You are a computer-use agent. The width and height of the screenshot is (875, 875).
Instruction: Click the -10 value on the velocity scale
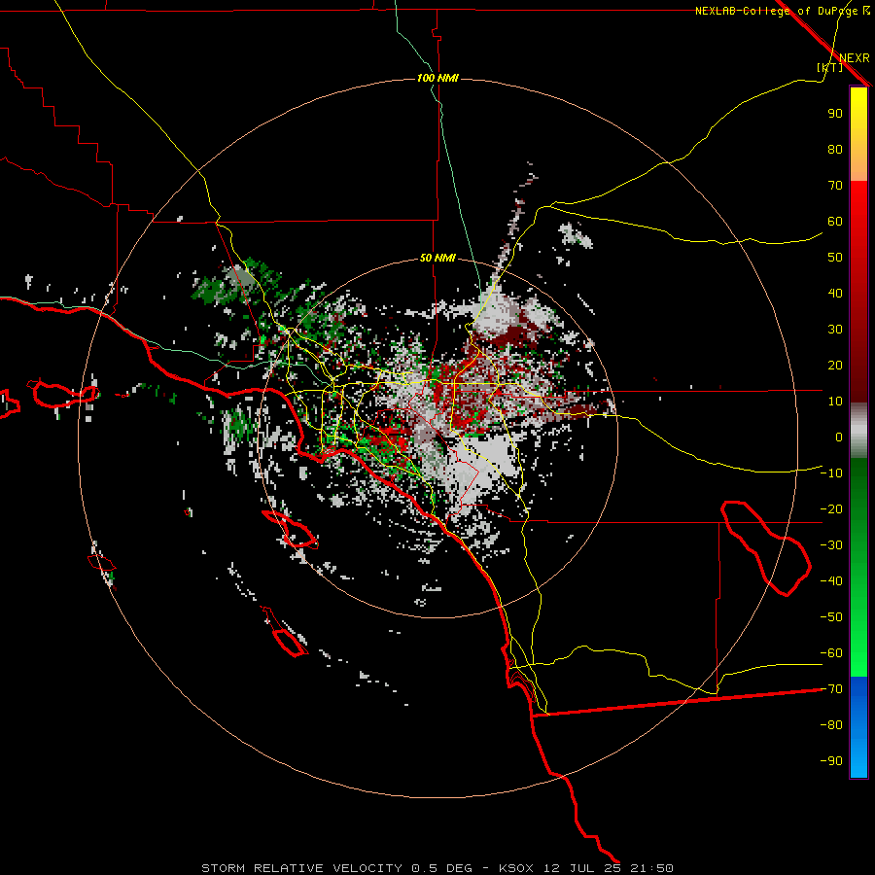[x=831, y=473]
